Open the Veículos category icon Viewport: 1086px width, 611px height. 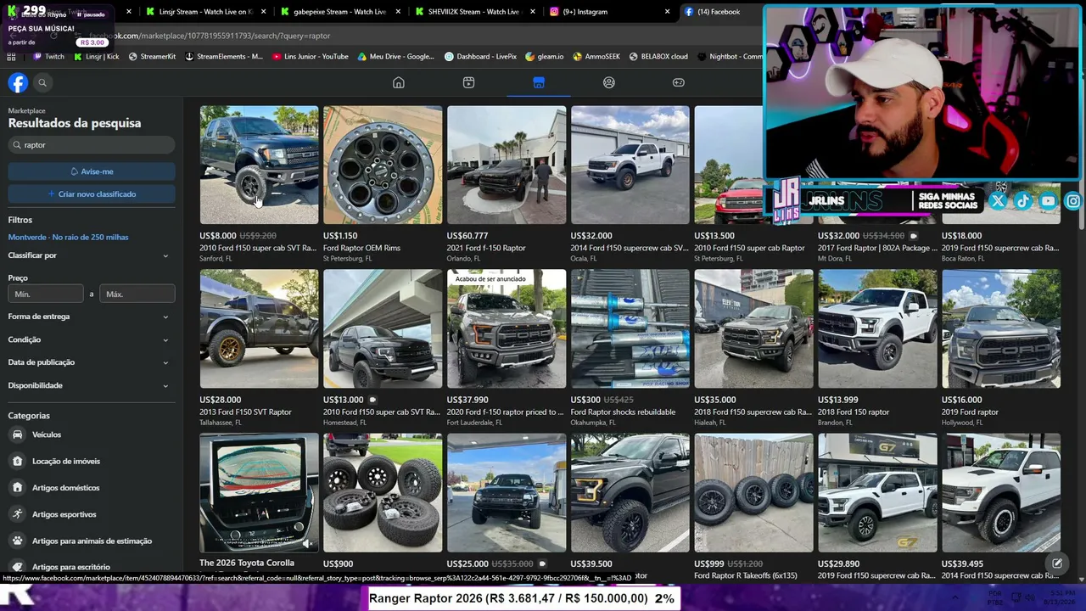tap(17, 434)
